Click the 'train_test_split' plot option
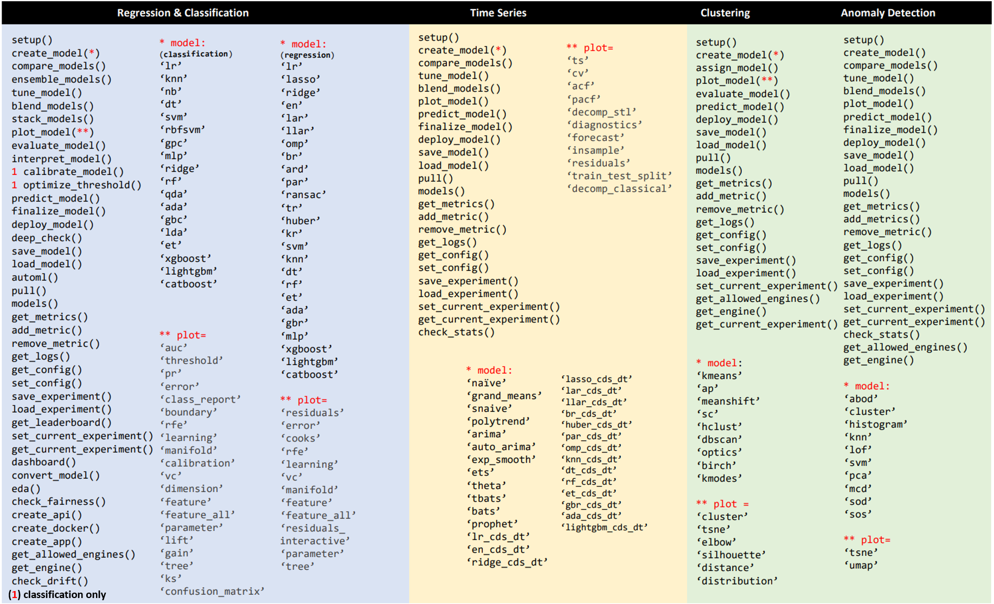 (619, 176)
